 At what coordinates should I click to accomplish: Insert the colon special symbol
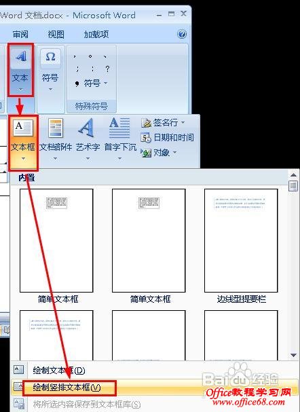click(x=92, y=69)
